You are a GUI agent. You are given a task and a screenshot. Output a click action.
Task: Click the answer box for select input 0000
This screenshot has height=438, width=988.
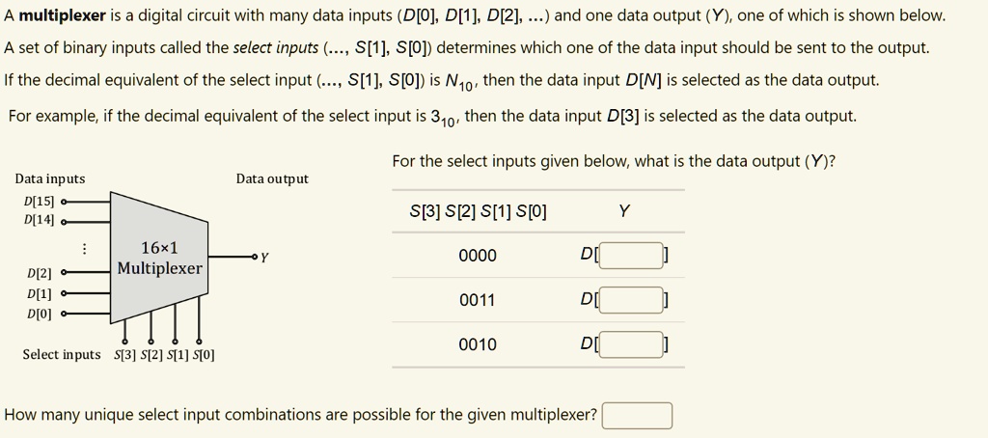click(631, 256)
